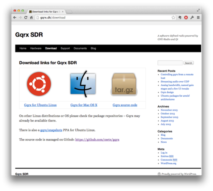Open the Comments RSS feed link
Viewport: 213px width, 191px height.
[169, 160]
